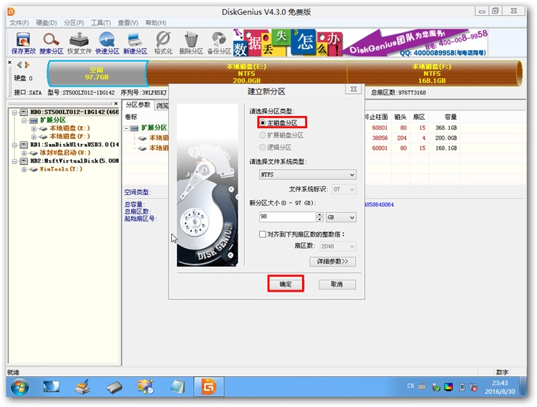Click 详细参数>> button

pyautogui.click(x=332, y=262)
